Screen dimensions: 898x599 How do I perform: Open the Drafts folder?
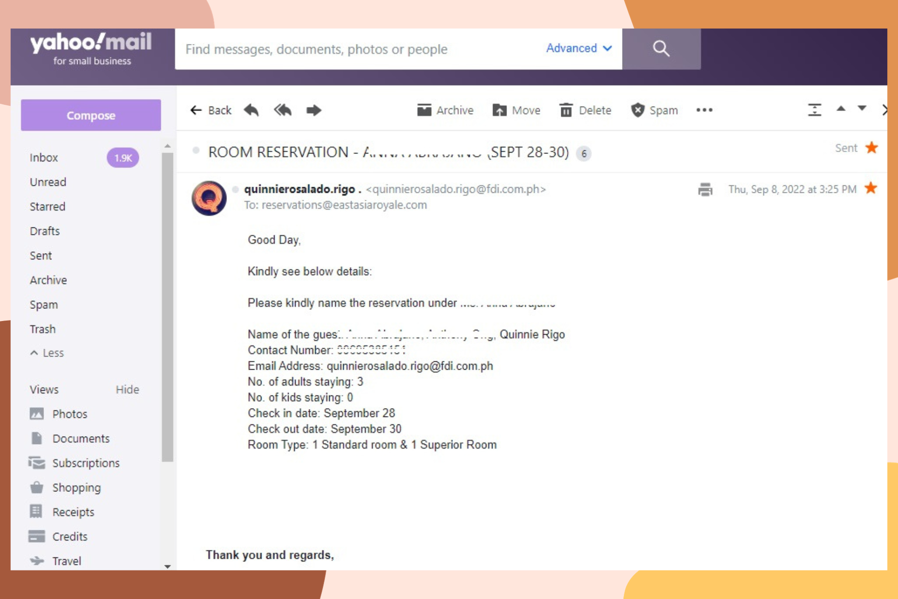click(45, 231)
